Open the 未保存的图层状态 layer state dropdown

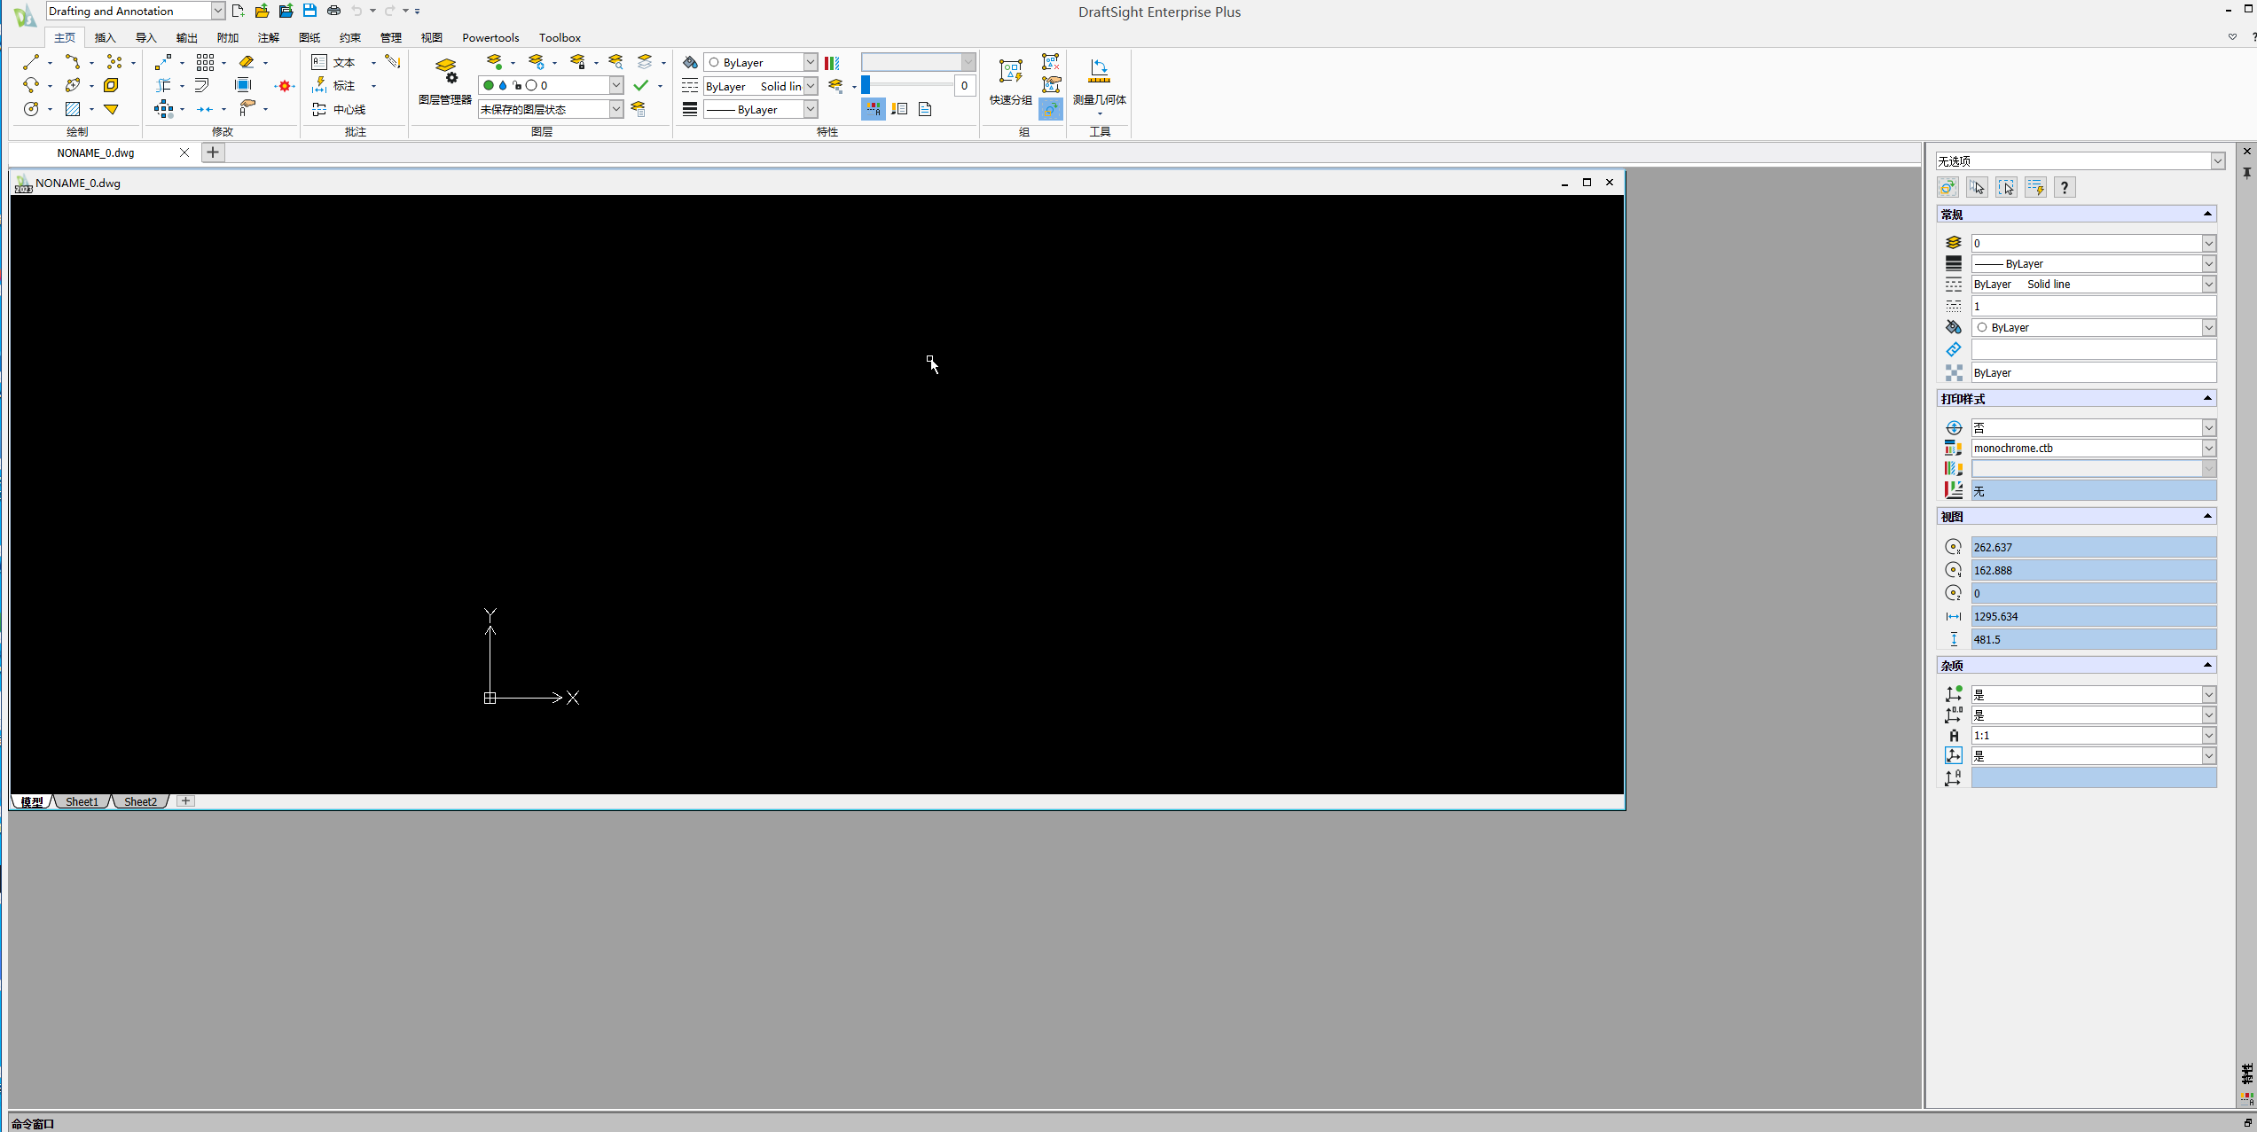[x=615, y=108]
